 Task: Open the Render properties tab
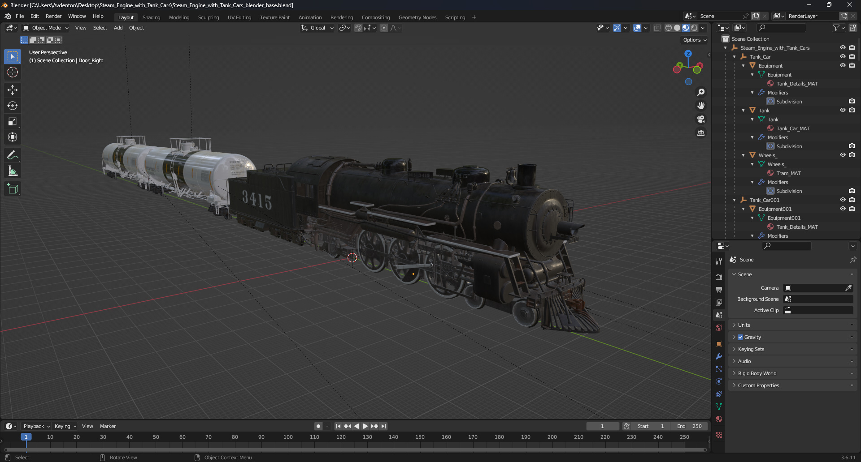click(x=719, y=278)
